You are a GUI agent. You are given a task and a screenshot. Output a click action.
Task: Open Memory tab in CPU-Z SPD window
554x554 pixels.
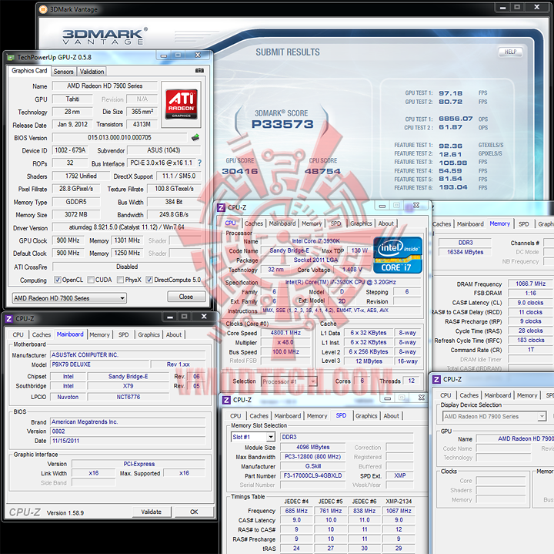click(x=317, y=416)
